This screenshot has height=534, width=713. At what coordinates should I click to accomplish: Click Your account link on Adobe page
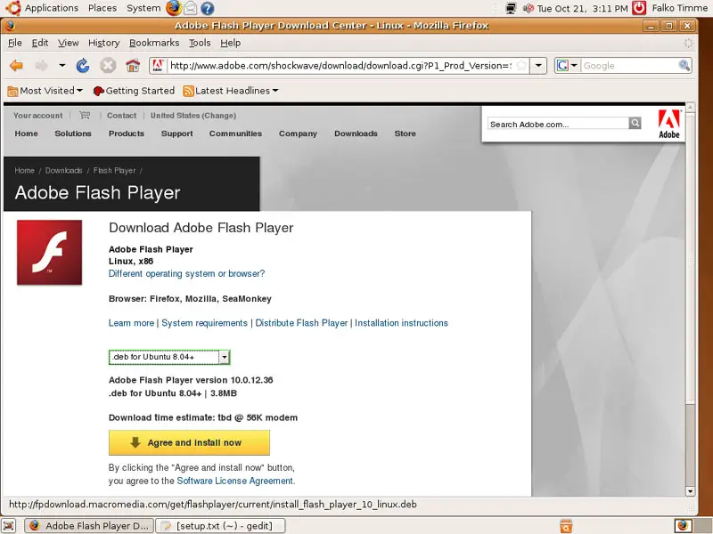click(37, 116)
